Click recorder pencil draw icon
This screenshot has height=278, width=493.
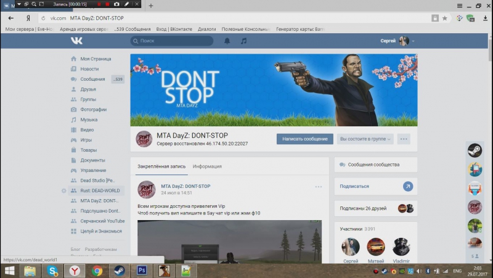pos(126,4)
